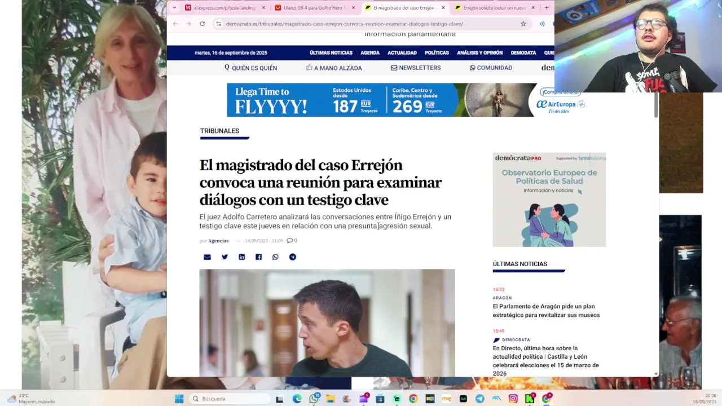Open the ÚLTIMAS NOTICIAS menu item
722x406 pixels.
[x=331, y=53]
